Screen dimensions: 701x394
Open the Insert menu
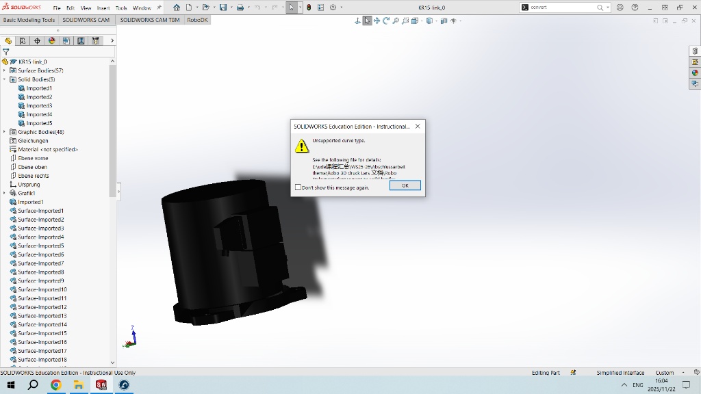pos(103,8)
